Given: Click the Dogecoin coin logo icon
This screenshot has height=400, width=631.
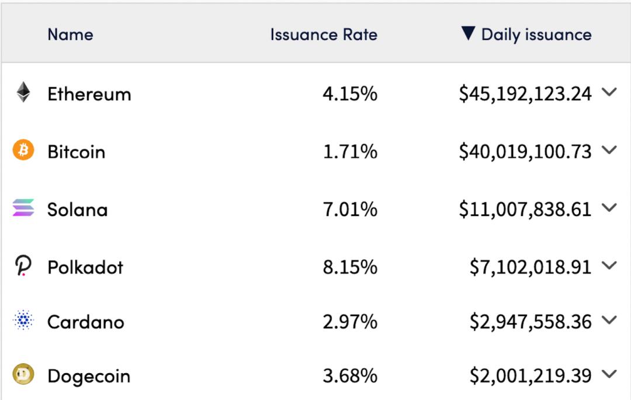Looking at the screenshot, I should click(23, 374).
